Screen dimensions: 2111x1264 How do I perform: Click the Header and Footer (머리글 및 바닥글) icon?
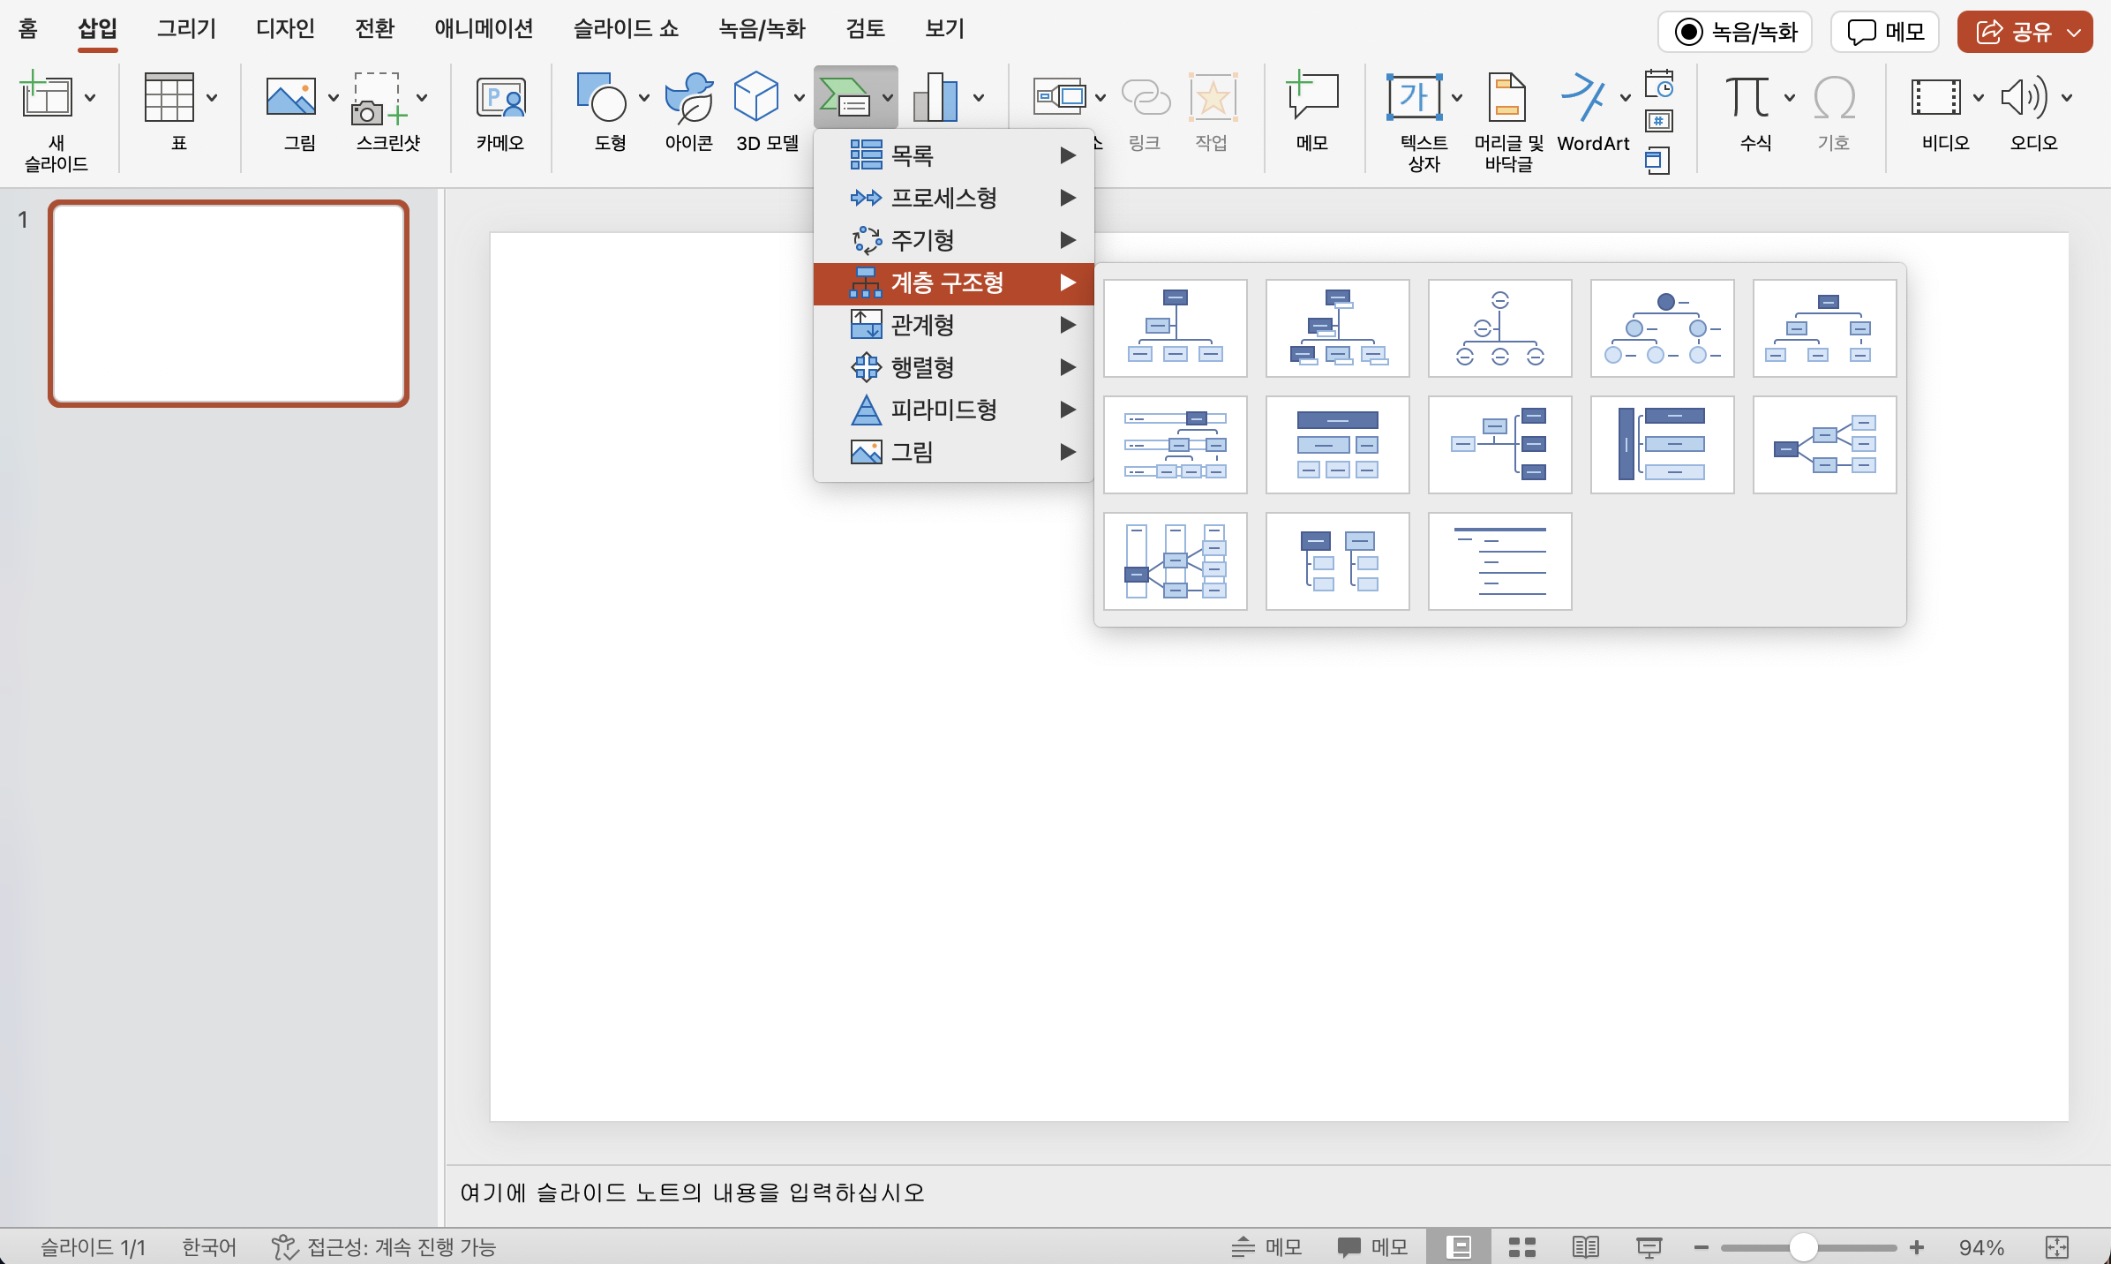click(1507, 97)
